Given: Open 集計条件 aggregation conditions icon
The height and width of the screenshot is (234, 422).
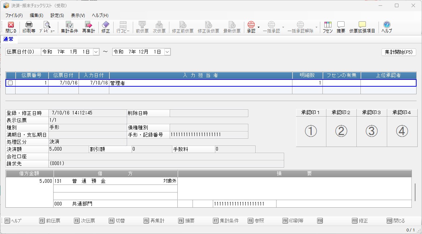Looking at the screenshot, I should click(x=69, y=27).
